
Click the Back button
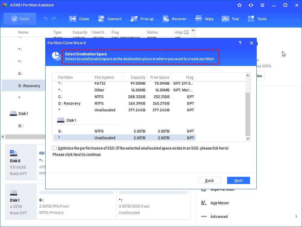209,180
